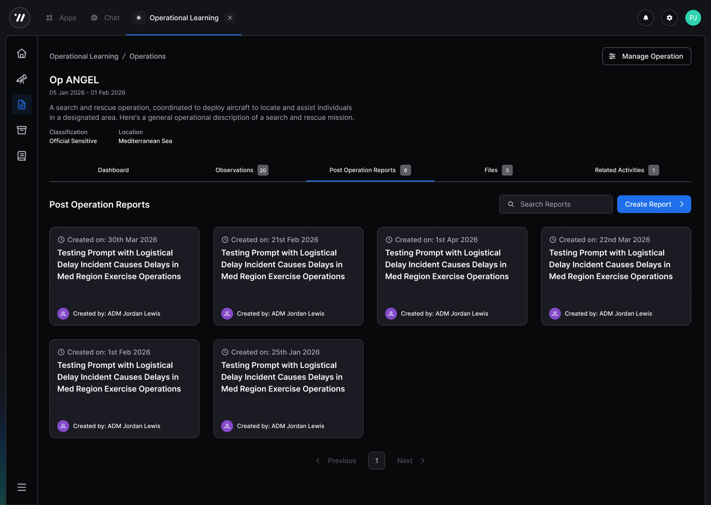This screenshot has height=505, width=711.
Task: Click clock icon on 1st Apr report
Action: [x=389, y=240]
